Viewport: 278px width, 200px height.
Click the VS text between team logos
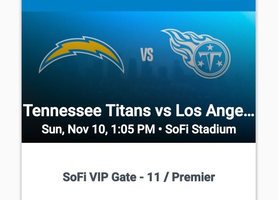(147, 54)
